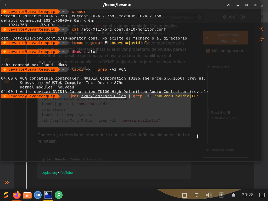Bookmark the page with the star icon
The image size is (268, 201).
point(200,17)
